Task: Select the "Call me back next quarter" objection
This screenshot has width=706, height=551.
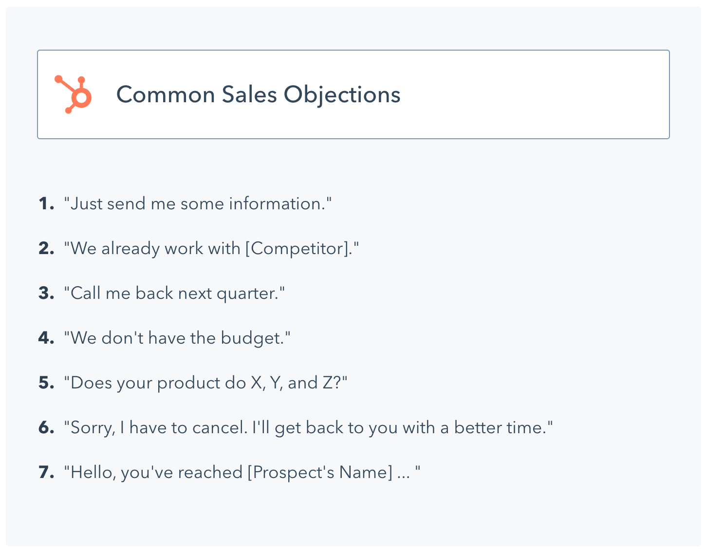Action: click(x=174, y=293)
